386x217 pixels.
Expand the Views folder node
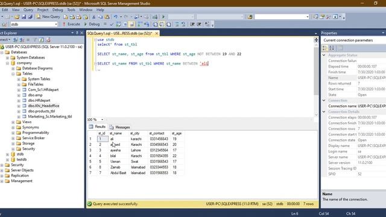point(13,122)
